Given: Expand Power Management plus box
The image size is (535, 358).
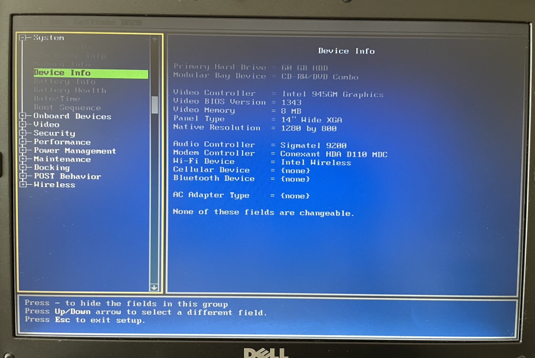Looking at the screenshot, I should (x=23, y=150).
